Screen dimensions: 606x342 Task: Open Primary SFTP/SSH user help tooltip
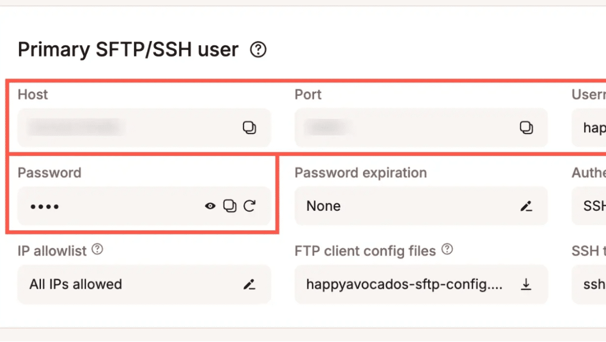click(x=258, y=50)
